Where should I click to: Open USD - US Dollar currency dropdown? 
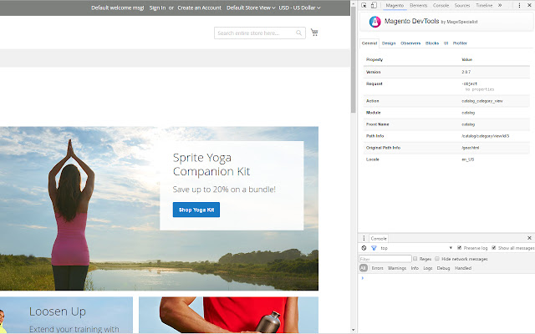click(x=299, y=8)
